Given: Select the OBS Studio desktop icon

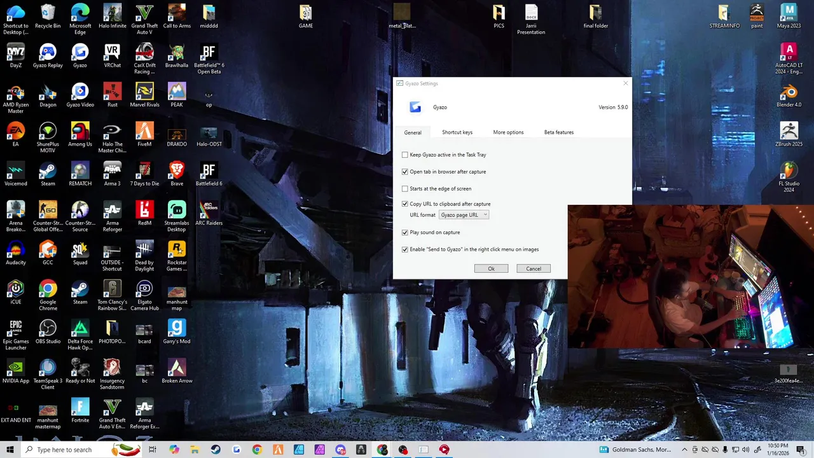Looking at the screenshot, I should click(48, 332).
